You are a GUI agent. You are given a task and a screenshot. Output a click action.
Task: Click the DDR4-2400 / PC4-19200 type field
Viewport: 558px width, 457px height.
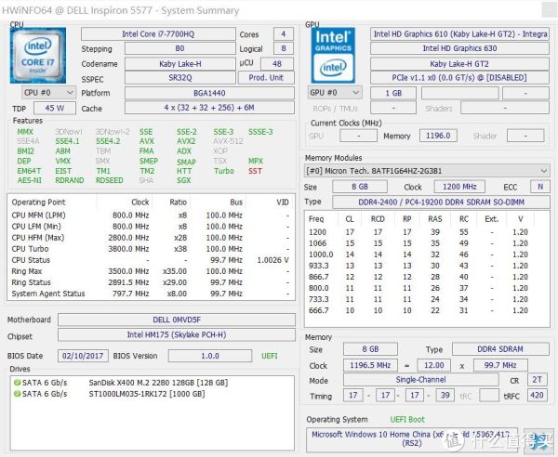(441, 202)
